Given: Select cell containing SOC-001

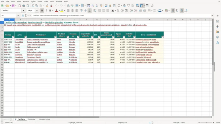Looking at the screenshot, I should 9,55.
